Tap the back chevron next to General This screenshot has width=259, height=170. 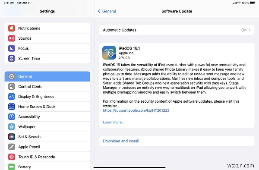pyautogui.click(x=99, y=11)
